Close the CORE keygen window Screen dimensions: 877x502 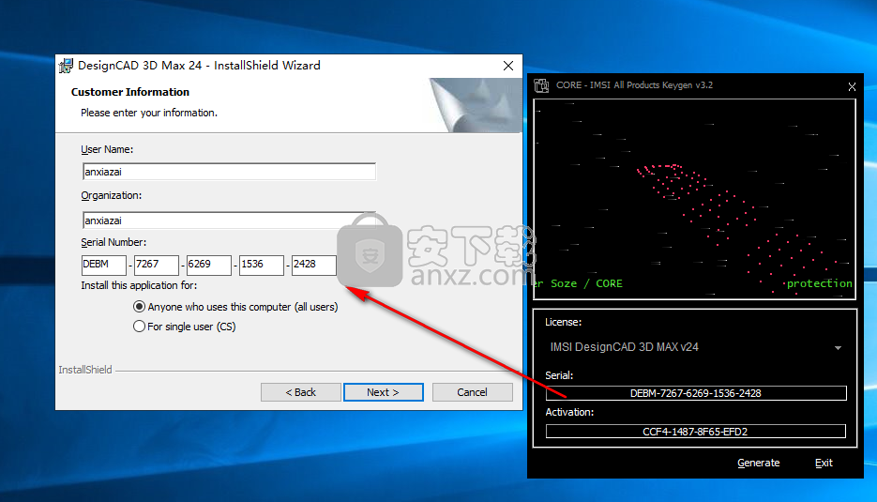pos(852,86)
